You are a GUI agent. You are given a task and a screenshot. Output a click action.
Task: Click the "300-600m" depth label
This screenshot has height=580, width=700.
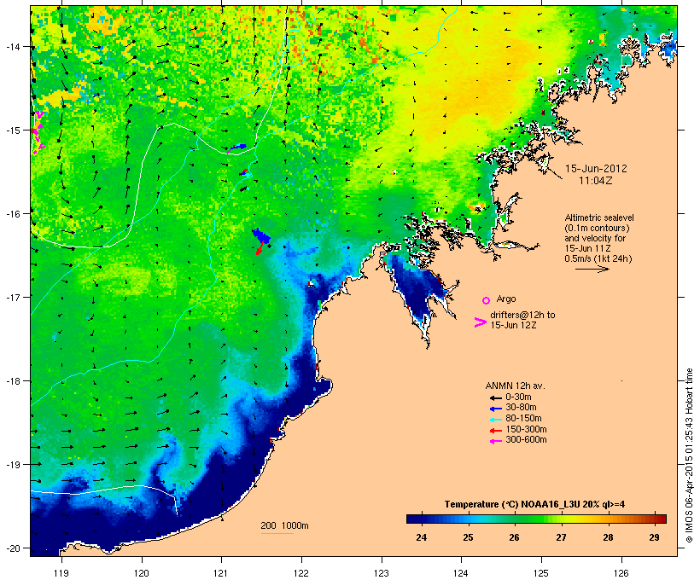click(x=526, y=440)
